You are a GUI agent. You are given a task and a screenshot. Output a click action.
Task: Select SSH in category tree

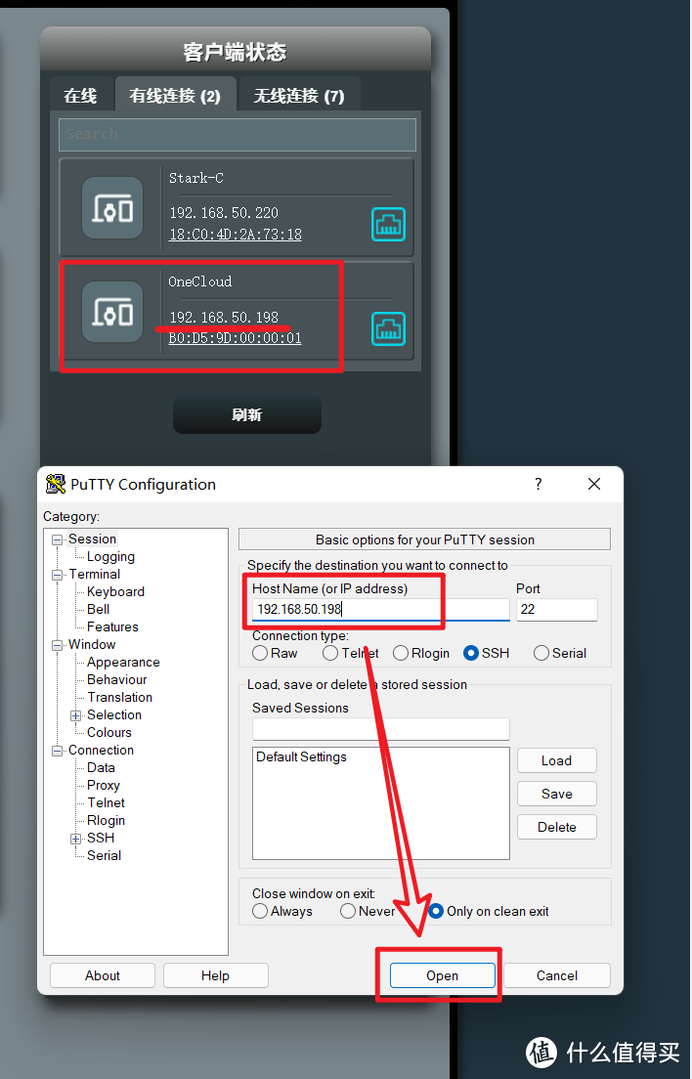click(101, 839)
